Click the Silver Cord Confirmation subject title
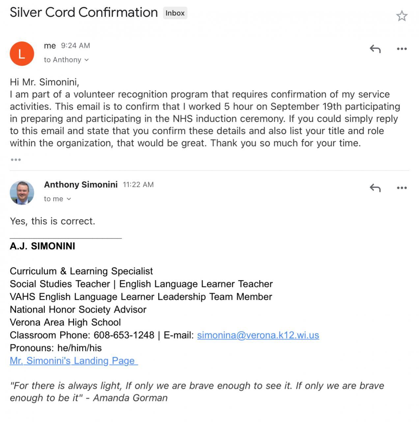The width and height of the screenshot is (419, 422). [84, 13]
